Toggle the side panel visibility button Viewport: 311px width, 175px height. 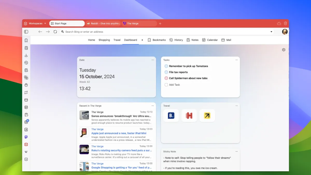coord(26,32)
